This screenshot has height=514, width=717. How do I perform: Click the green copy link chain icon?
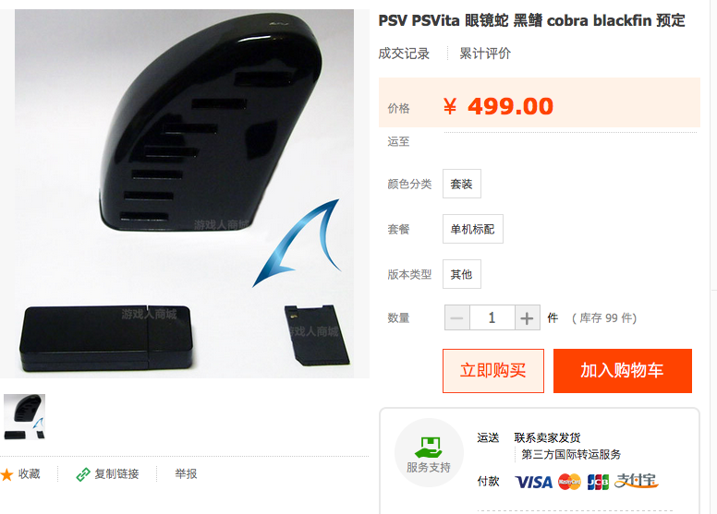(x=83, y=474)
